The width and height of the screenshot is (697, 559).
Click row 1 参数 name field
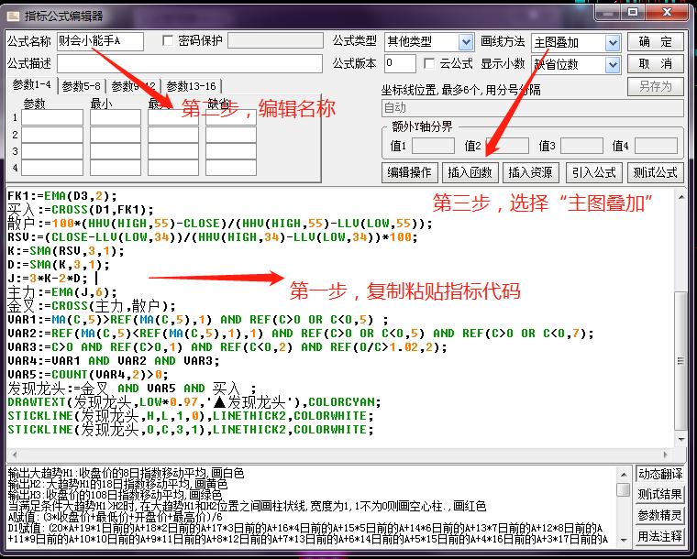pos(52,117)
